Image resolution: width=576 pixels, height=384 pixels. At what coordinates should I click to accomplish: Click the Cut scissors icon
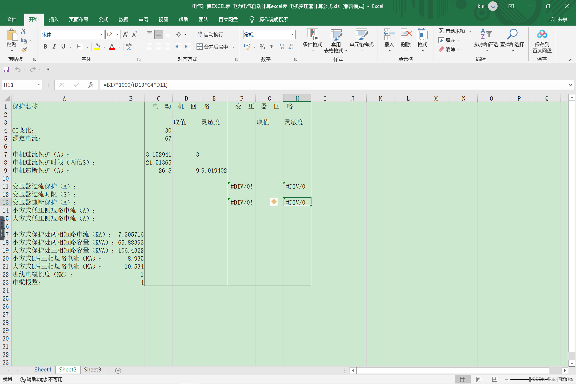[24, 31]
